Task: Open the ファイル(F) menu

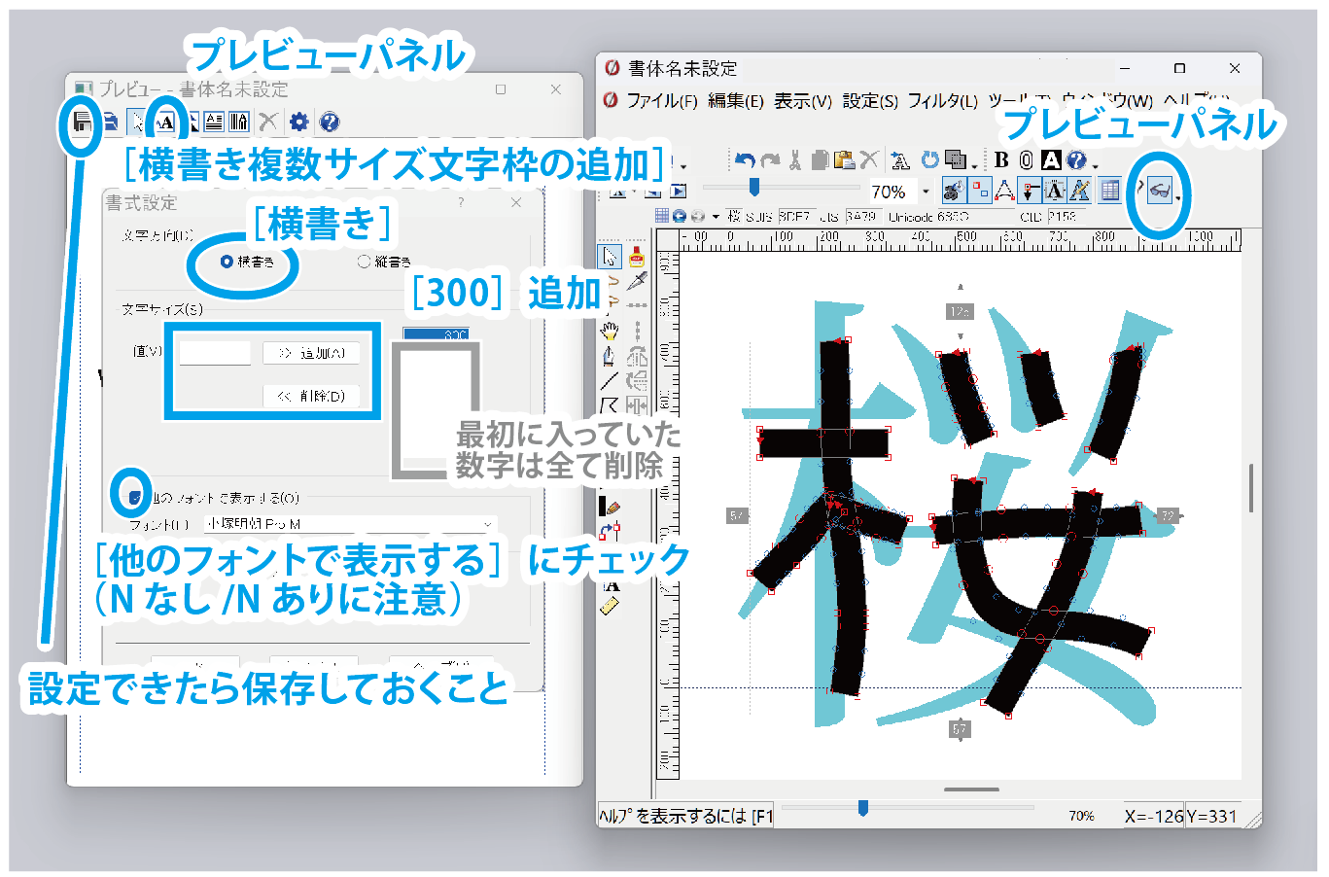Action: (x=661, y=101)
